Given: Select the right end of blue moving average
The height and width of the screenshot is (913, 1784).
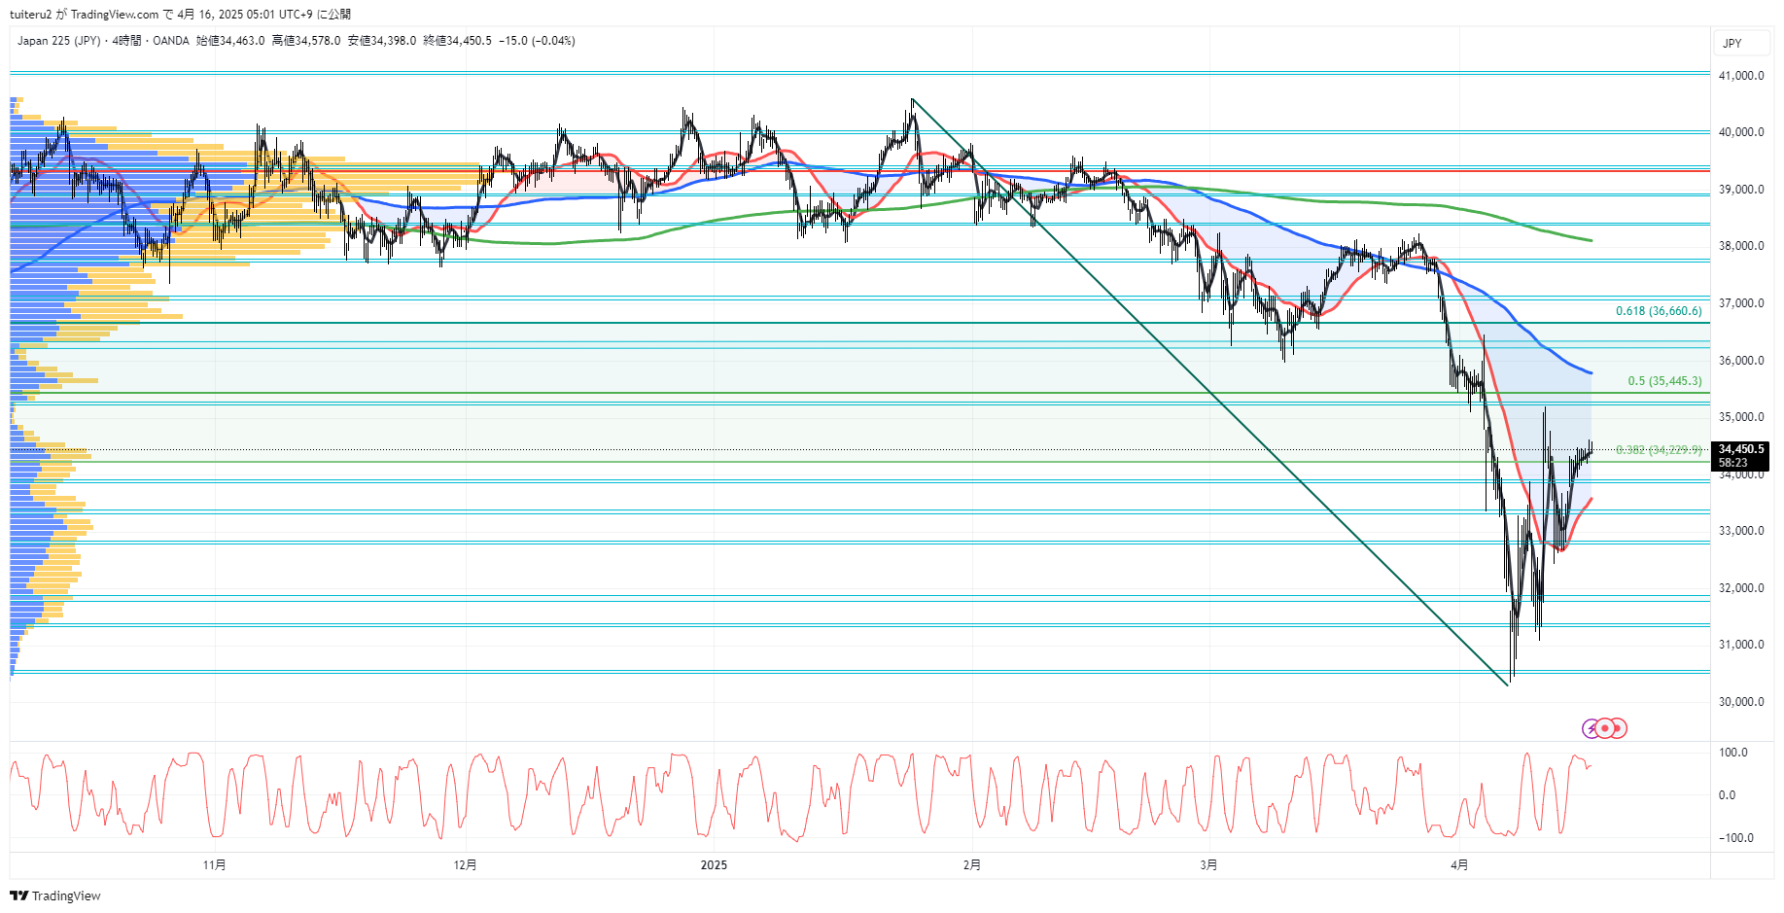Looking at the screenshot, I should (x=1591, y=372).
